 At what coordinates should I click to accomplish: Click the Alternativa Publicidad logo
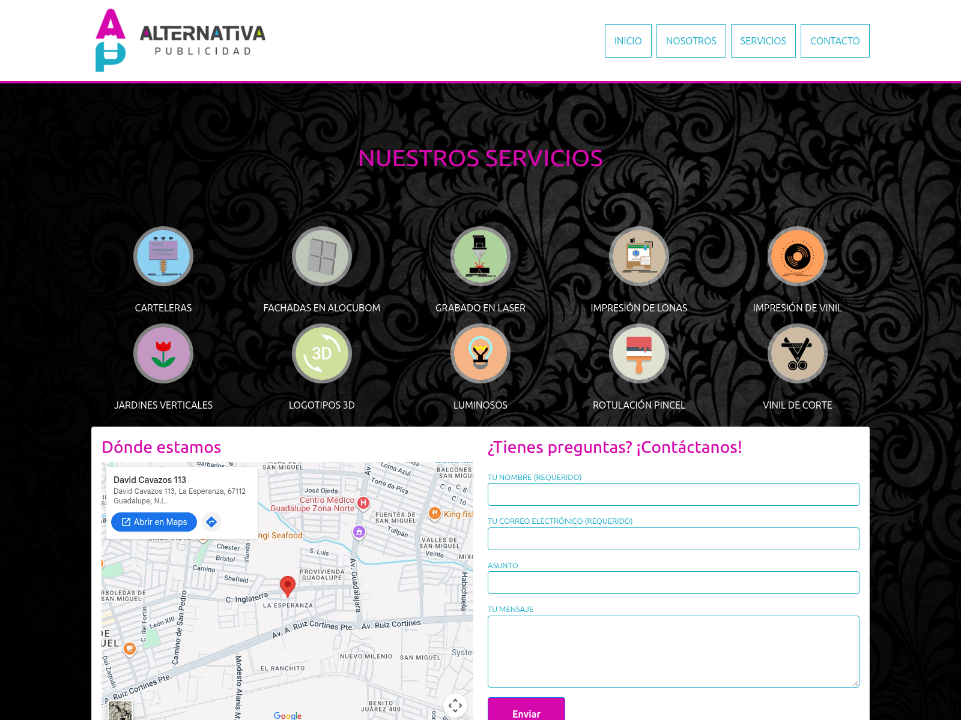180,40
